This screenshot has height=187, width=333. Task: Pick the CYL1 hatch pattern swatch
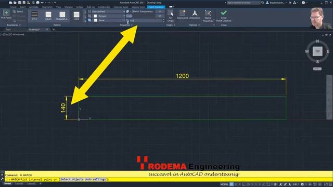coord(34,16)
